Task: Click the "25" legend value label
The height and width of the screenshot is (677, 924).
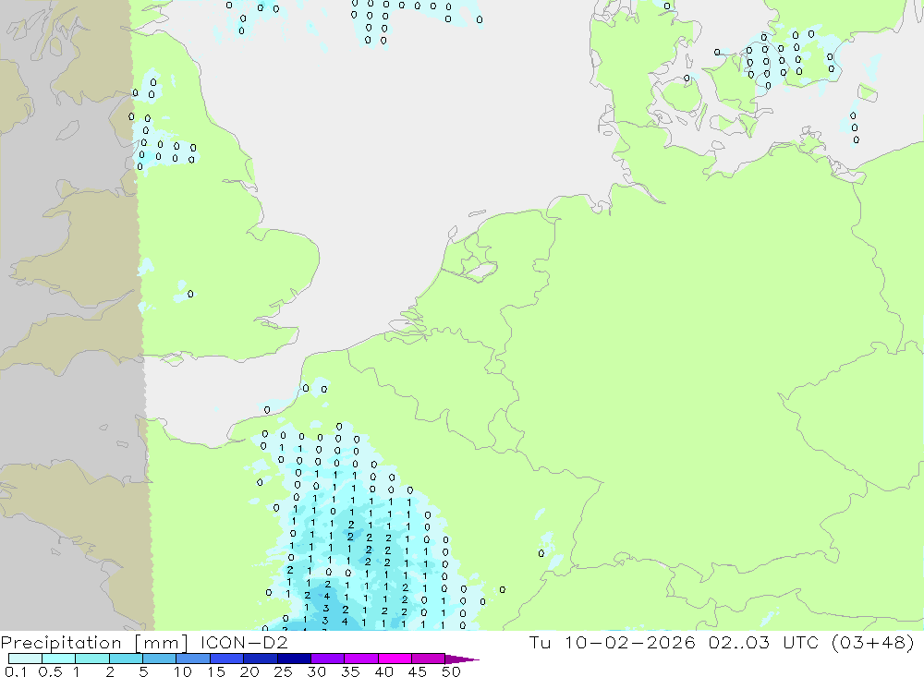Action: 284,671
